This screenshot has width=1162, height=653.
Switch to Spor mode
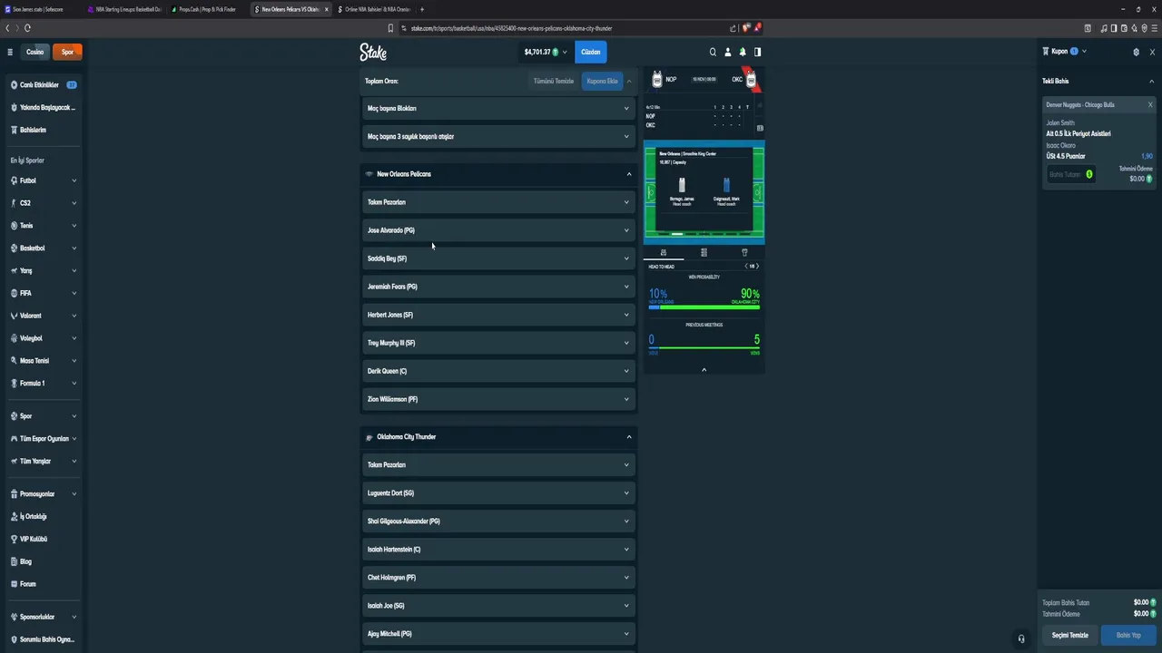pos(67,52)
